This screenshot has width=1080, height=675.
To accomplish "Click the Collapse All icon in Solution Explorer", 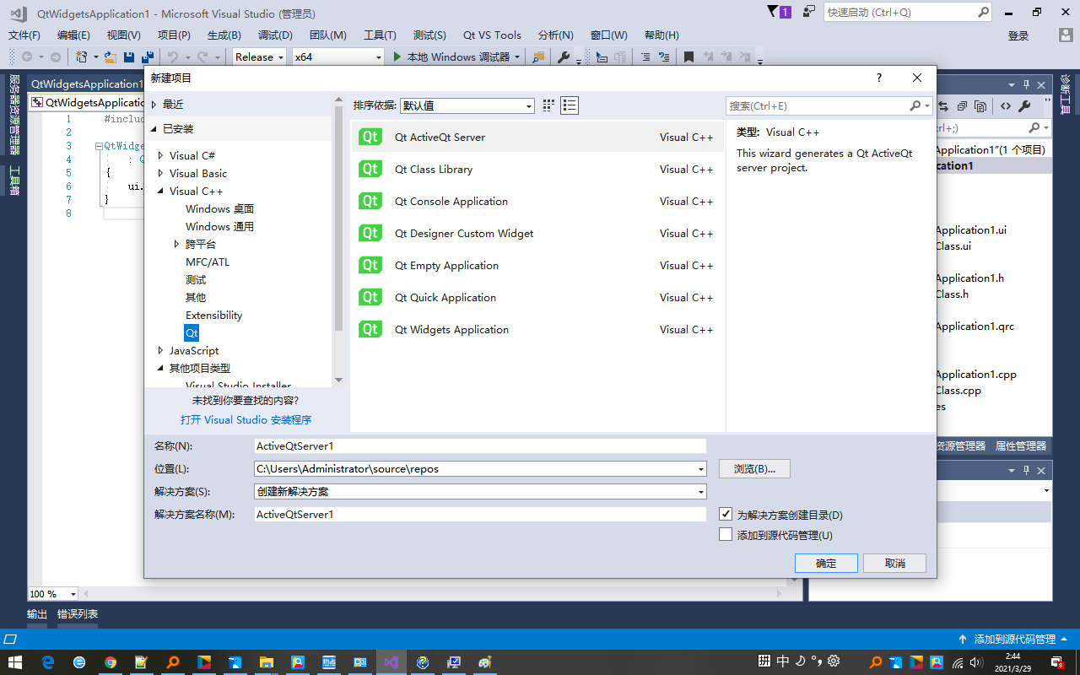I will (962, 106).
